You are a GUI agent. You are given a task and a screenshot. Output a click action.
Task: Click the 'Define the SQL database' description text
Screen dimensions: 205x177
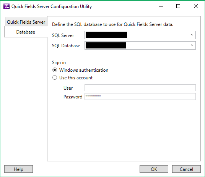point(112,24)
